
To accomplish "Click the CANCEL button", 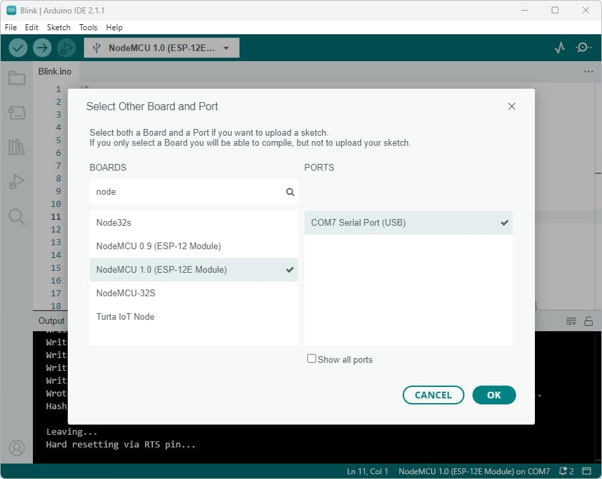I will pyautogui.click(x=433, y=395).
